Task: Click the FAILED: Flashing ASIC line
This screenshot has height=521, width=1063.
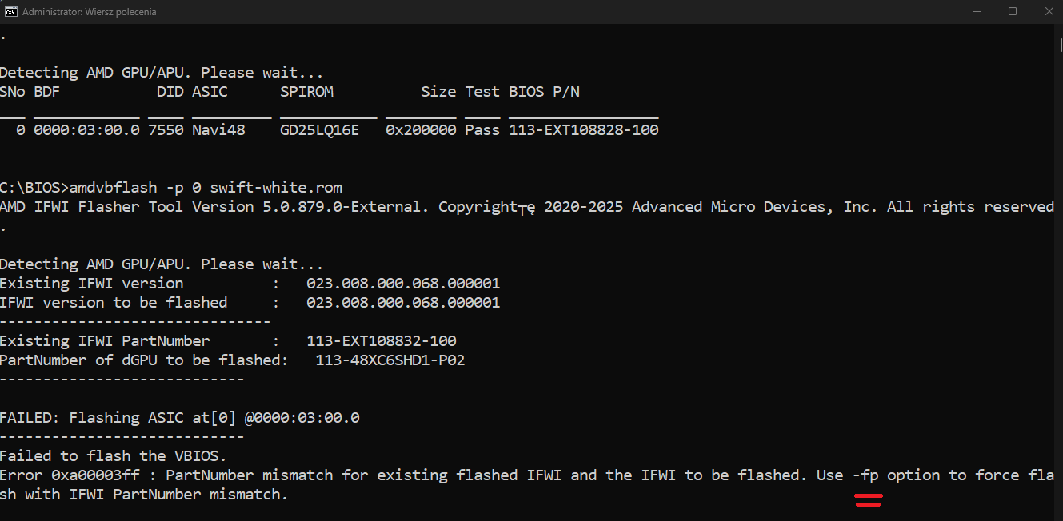Action: pyautogui.click(x=179, y=418)
